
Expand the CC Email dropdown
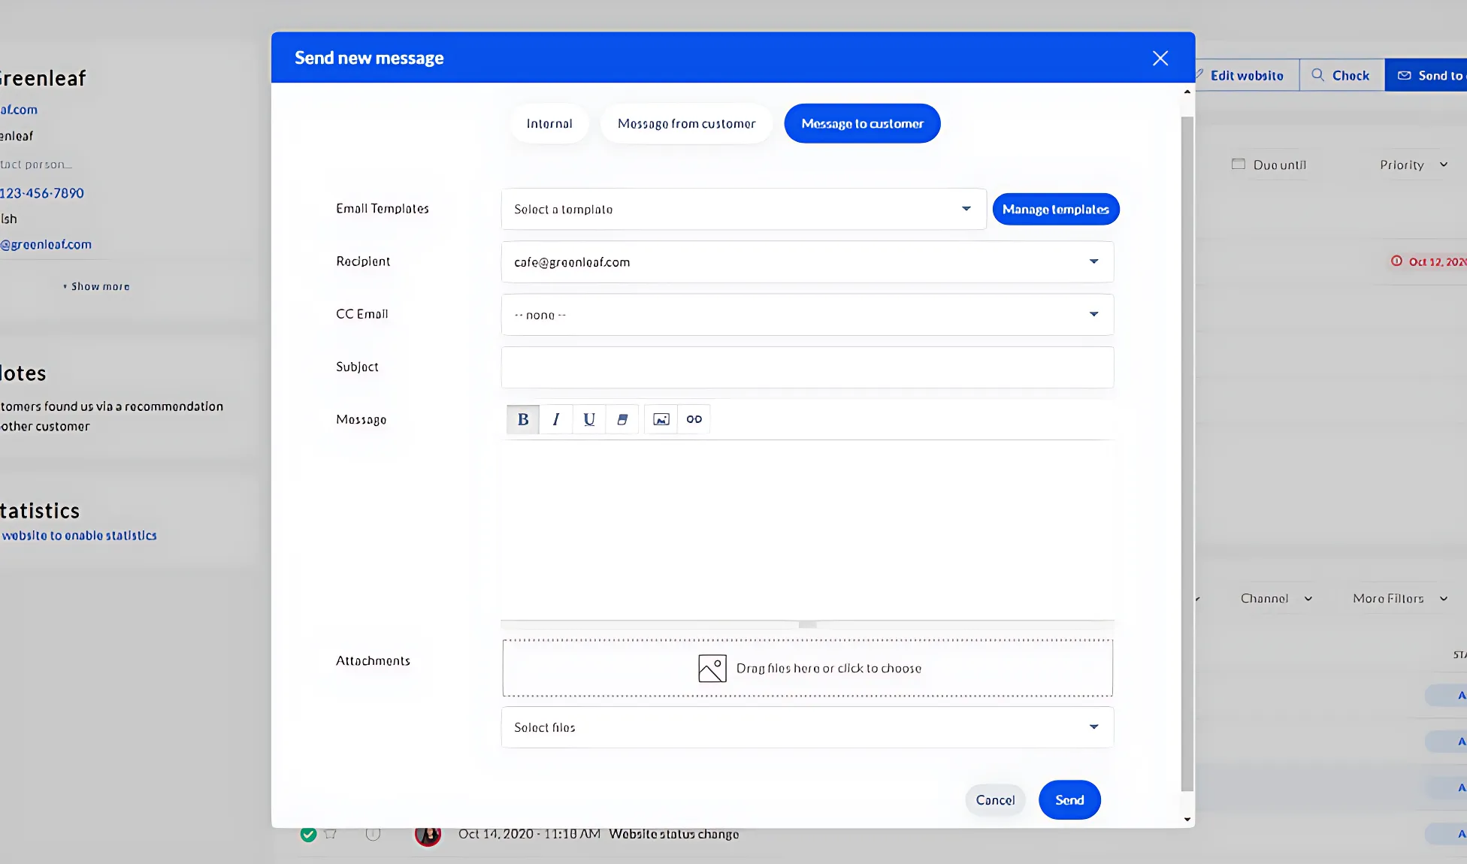click(1093, 314)
